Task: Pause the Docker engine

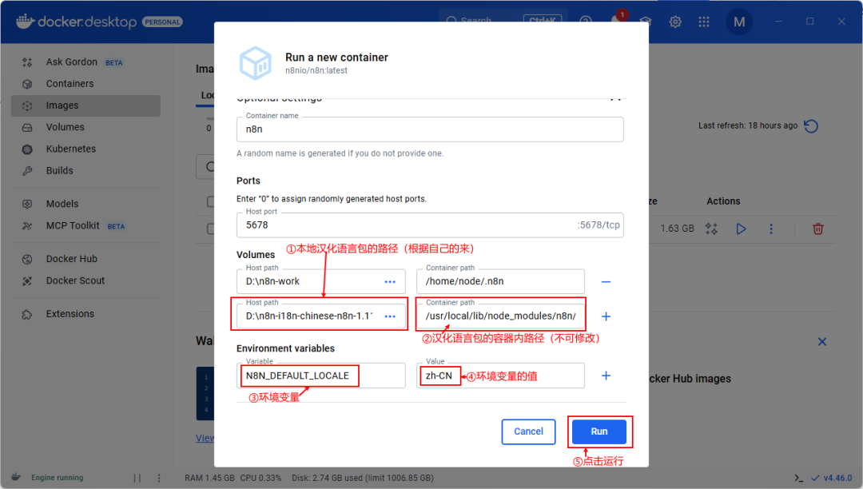Action: tap(137, 478)
